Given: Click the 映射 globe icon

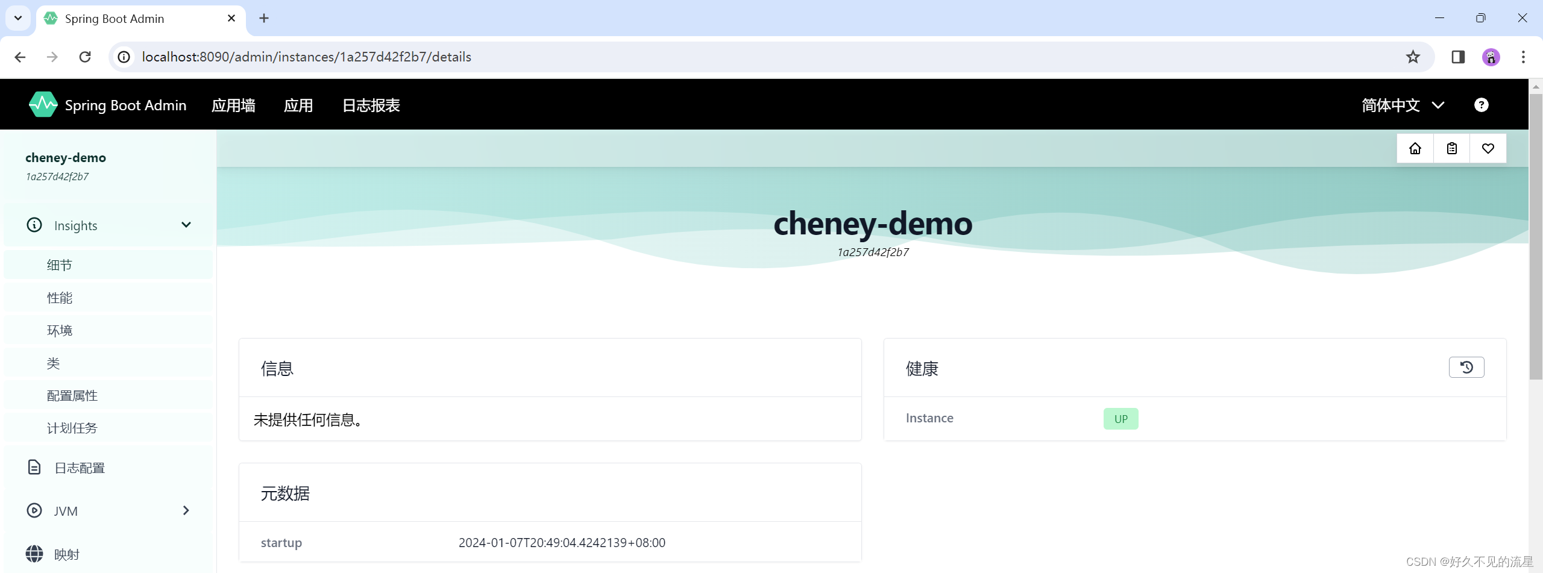Looking at the screenshot, I should (x=34, y=554).
